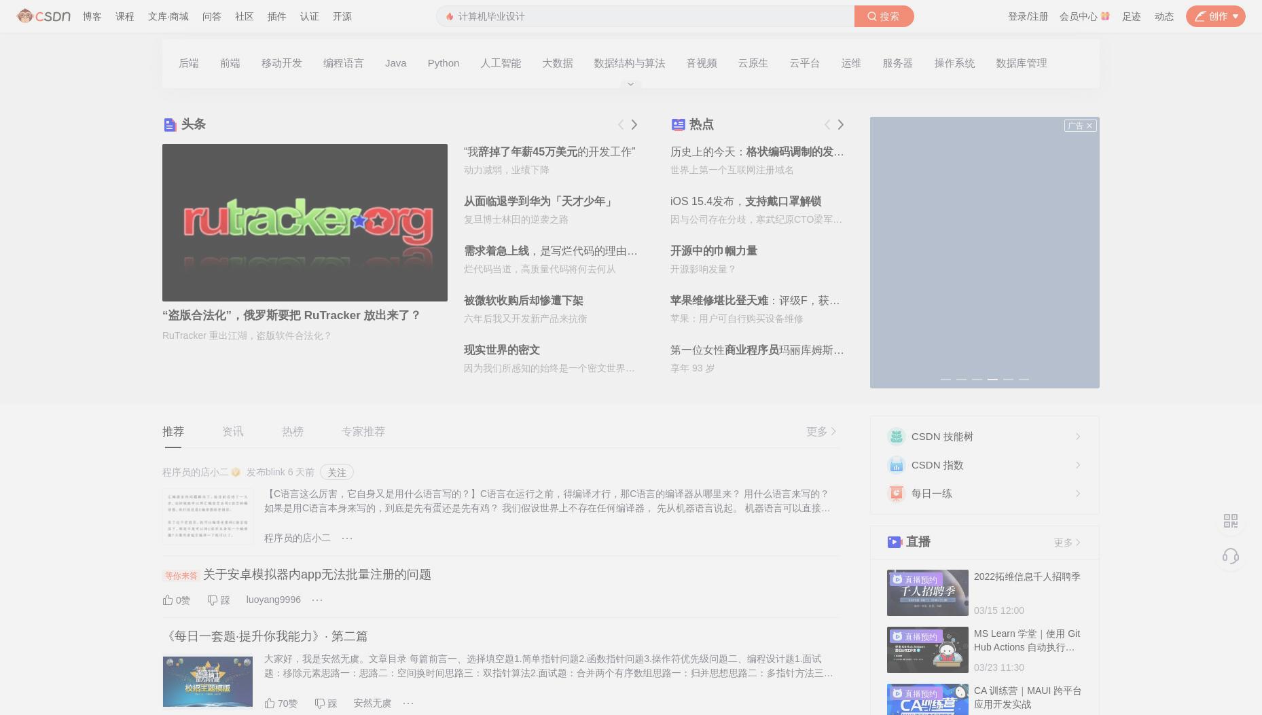Open the 开源 menu item
The width and height of the screenshot is (1262, 715).
click(x=342, y=16)
